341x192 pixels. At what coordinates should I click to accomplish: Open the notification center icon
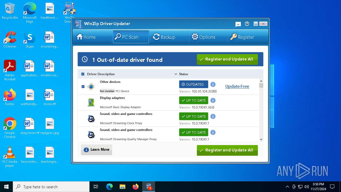click(332, 187)
